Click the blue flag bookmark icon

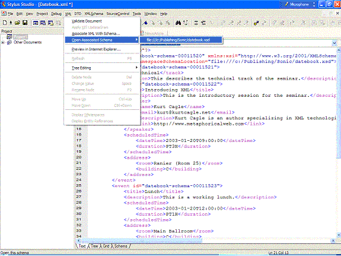(x=145, y=23)
